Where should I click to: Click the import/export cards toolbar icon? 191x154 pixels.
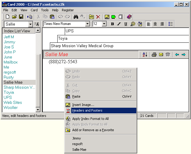[x=30, y=17]
